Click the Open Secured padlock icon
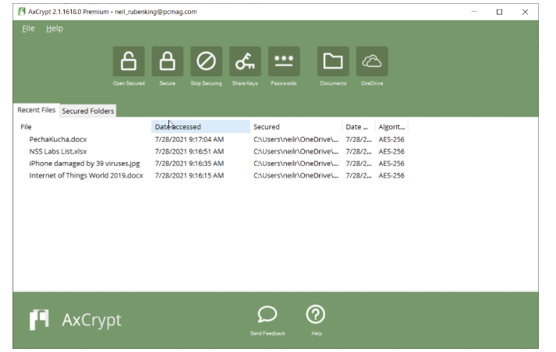556x352 pixels. pyautogui.click(x=129, y=62)
